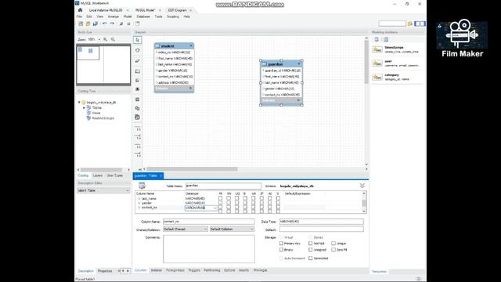Collapse the guardian table header arrow
The image size is (501, 282).
(299, 64)
